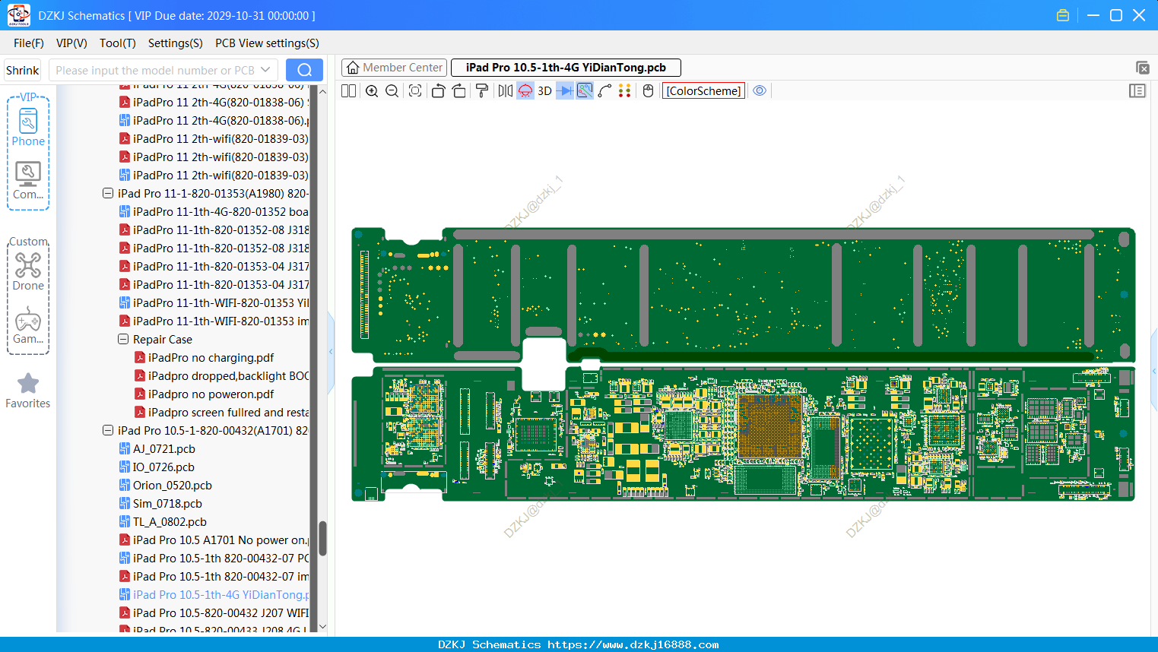Open TL_A_0802.pcb file
1158x652 pixels.
pyautogui.click(x=163, y=522)
